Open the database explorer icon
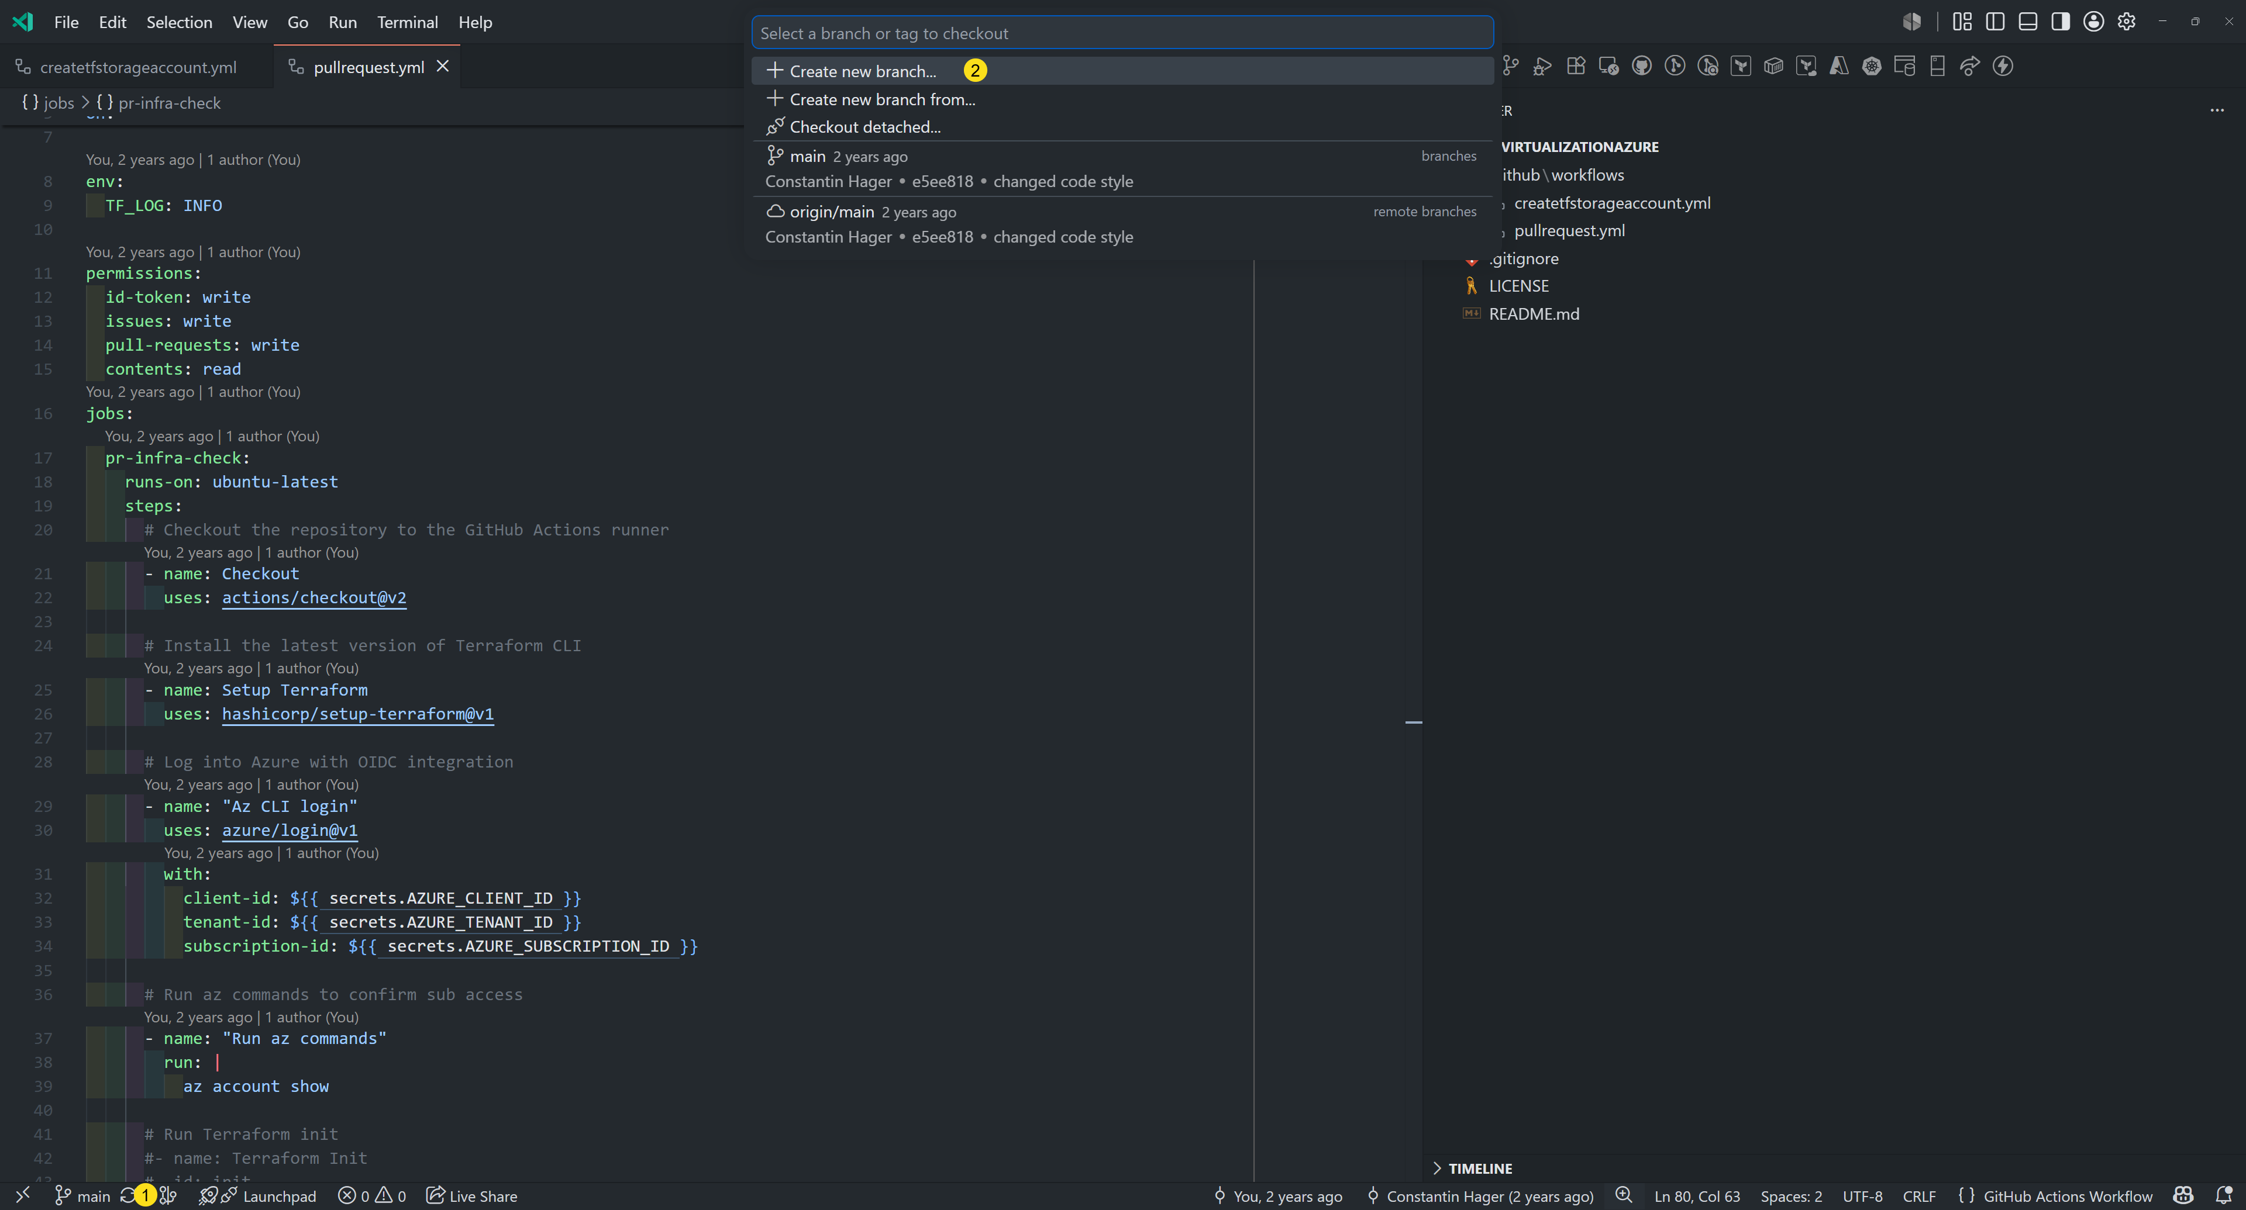This screenshot has width=2246, height=1210. (1905, 66)
